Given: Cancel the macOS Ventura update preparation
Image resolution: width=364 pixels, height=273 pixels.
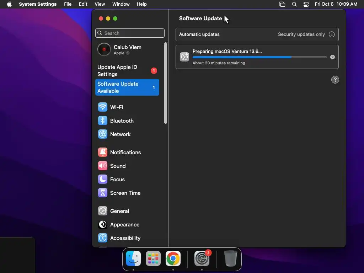Looking at the screenshot, I should [332, 57].
